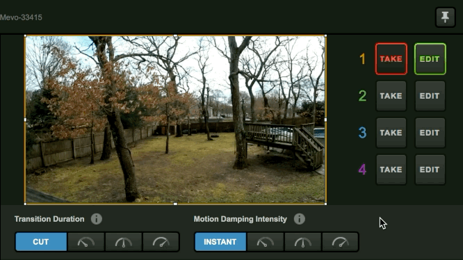Click TAKE for preset 1

click(x=391, y=59)
